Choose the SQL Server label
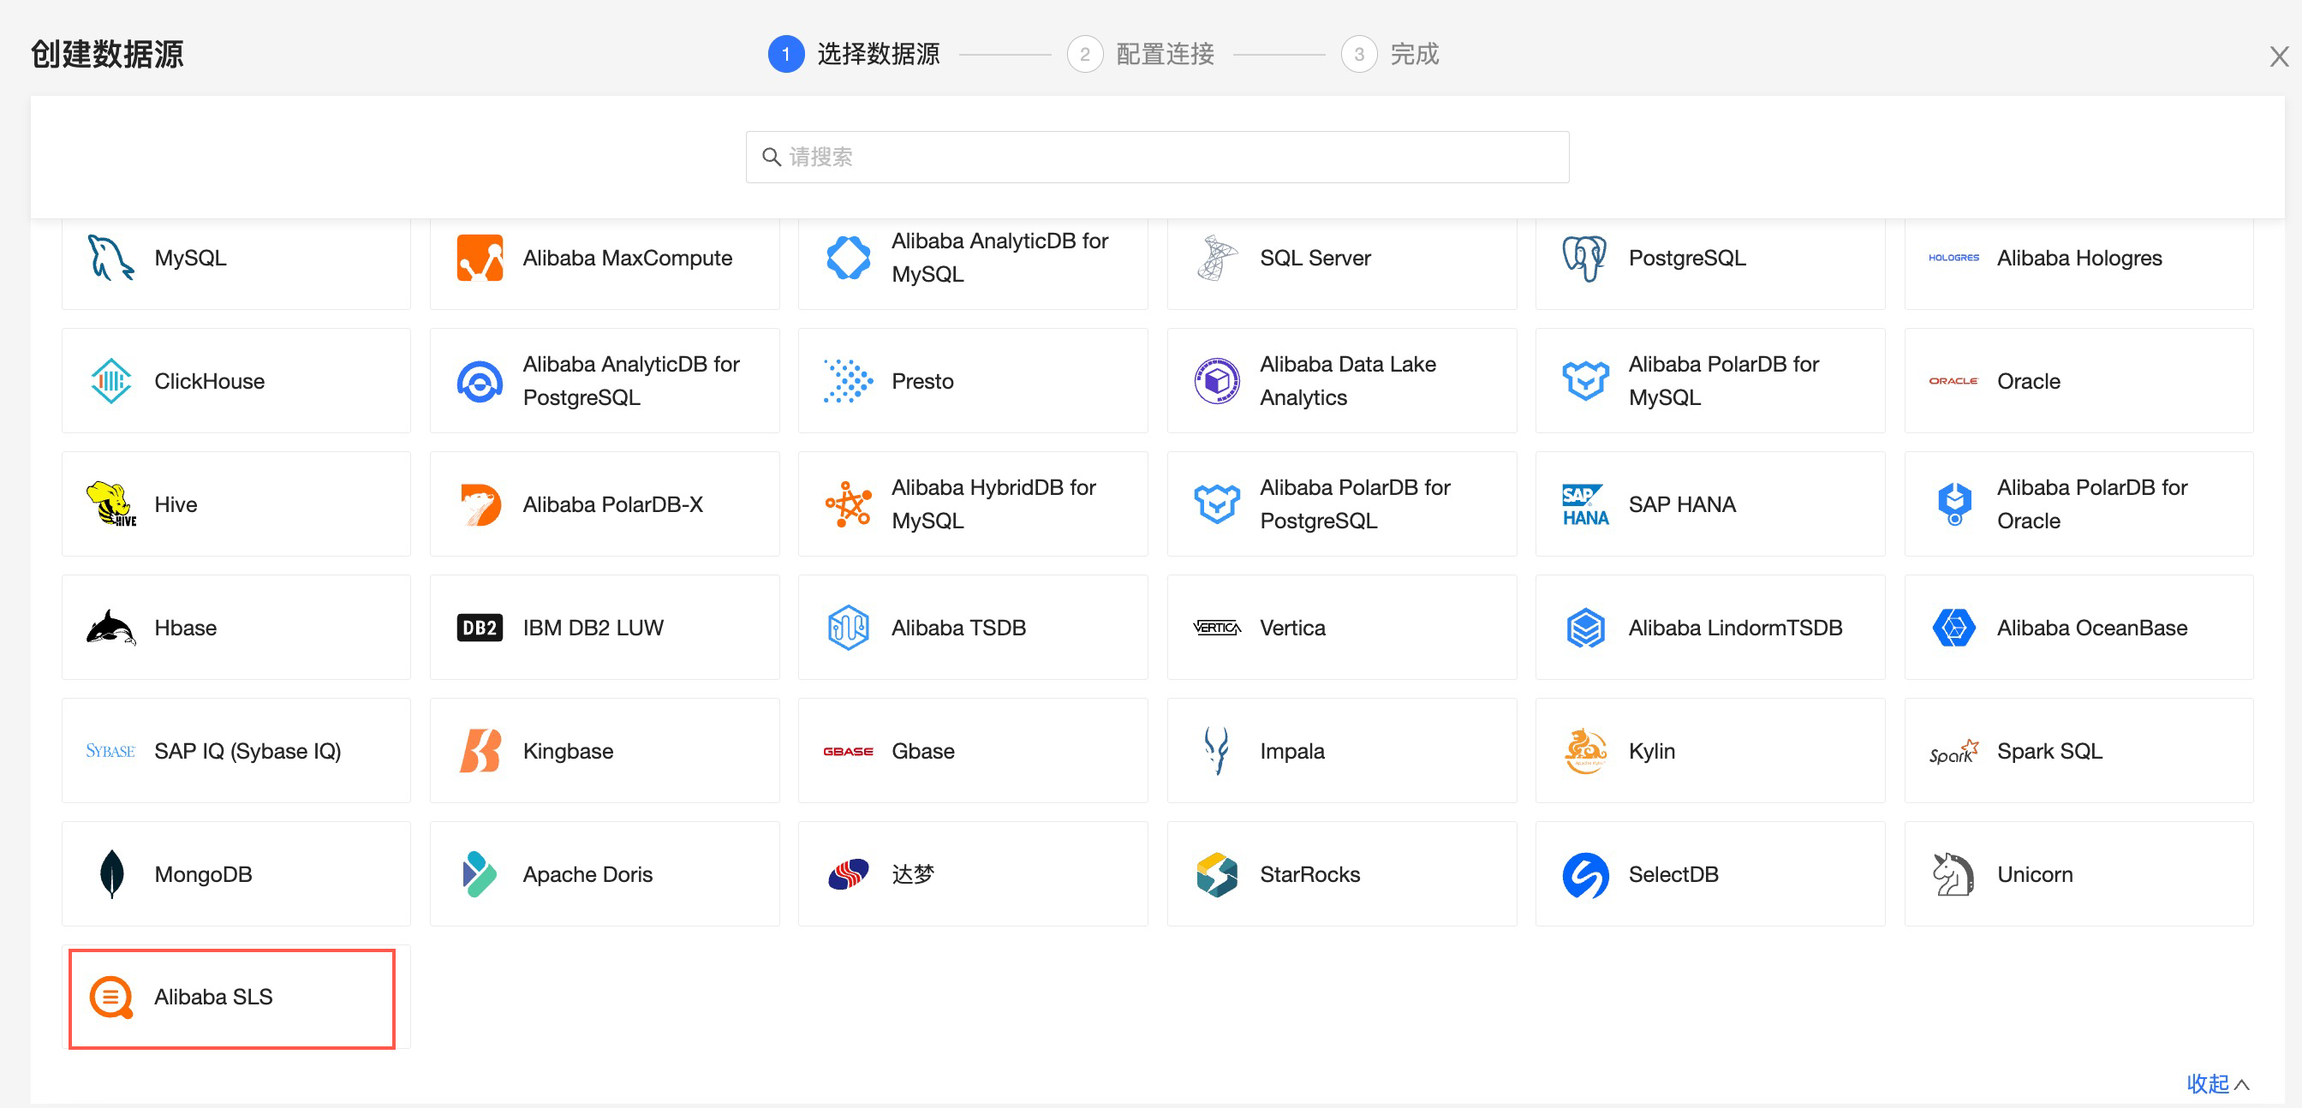Screen dimensions: 2302x1108 [x=1315, y=258]
